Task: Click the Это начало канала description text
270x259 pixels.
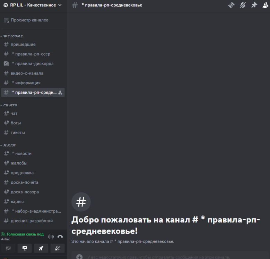Action: (x=123, y=241)
